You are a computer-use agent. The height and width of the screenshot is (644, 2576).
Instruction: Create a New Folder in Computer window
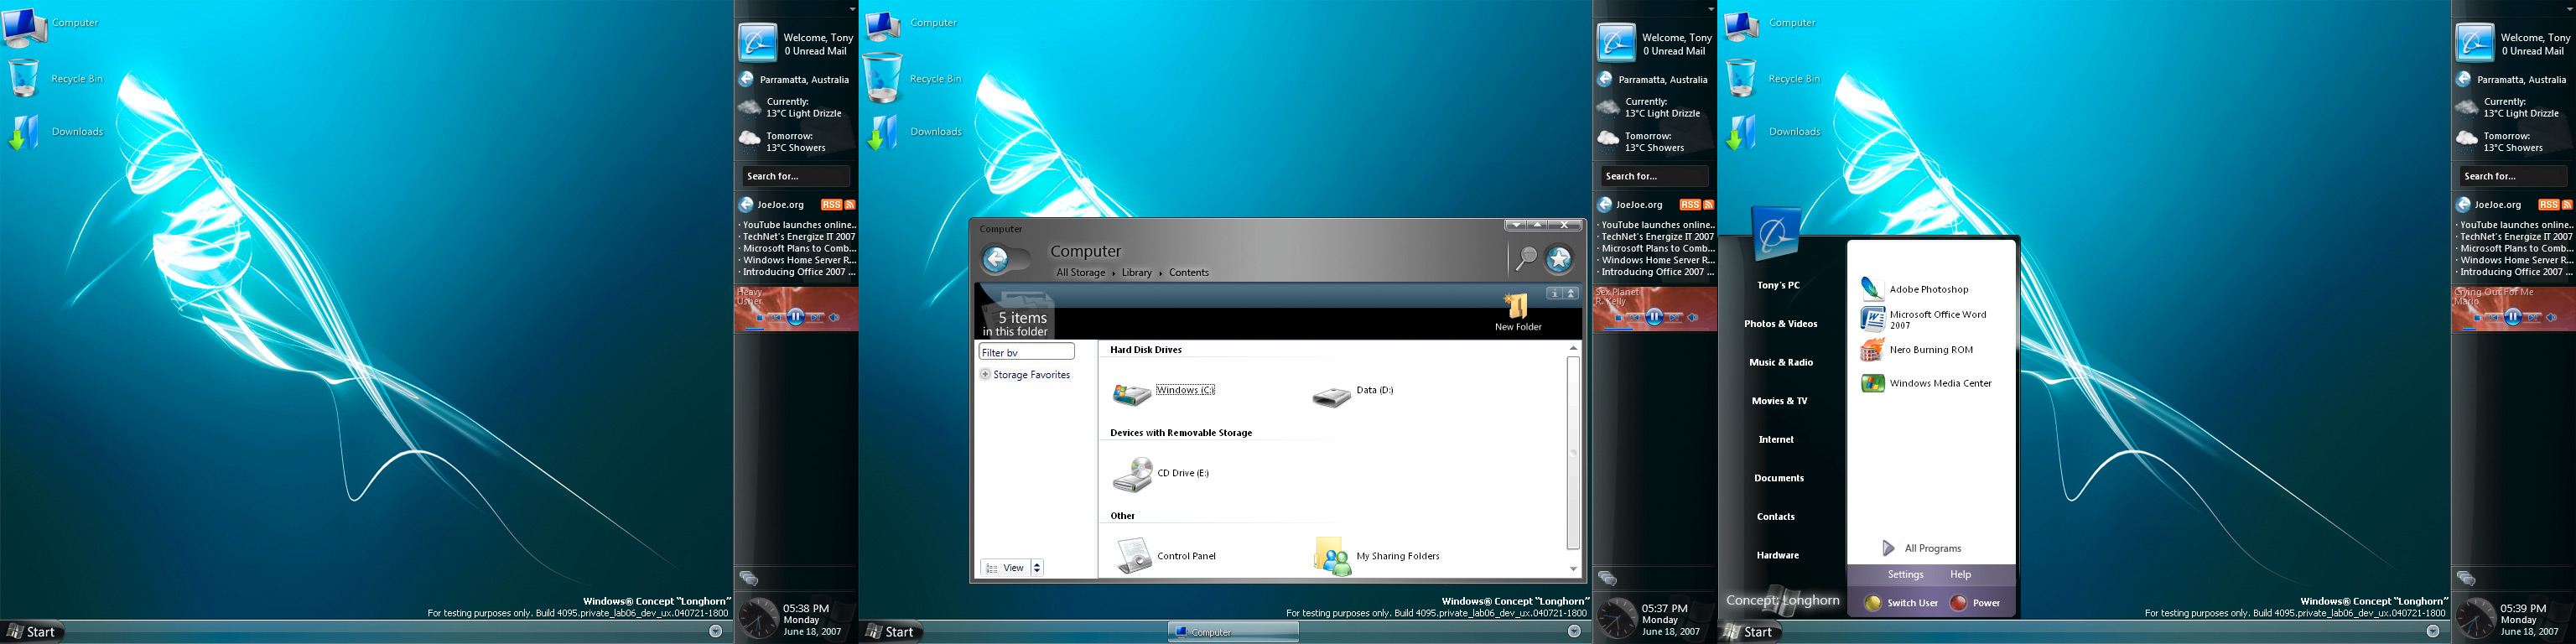1517,312
